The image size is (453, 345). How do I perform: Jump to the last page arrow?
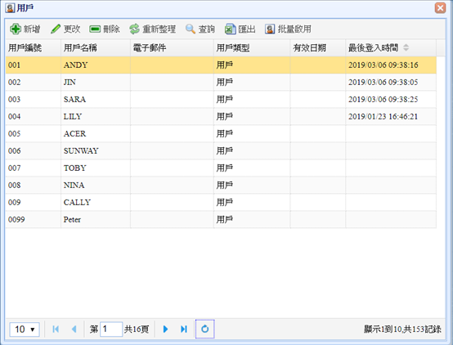click(184, 329)
